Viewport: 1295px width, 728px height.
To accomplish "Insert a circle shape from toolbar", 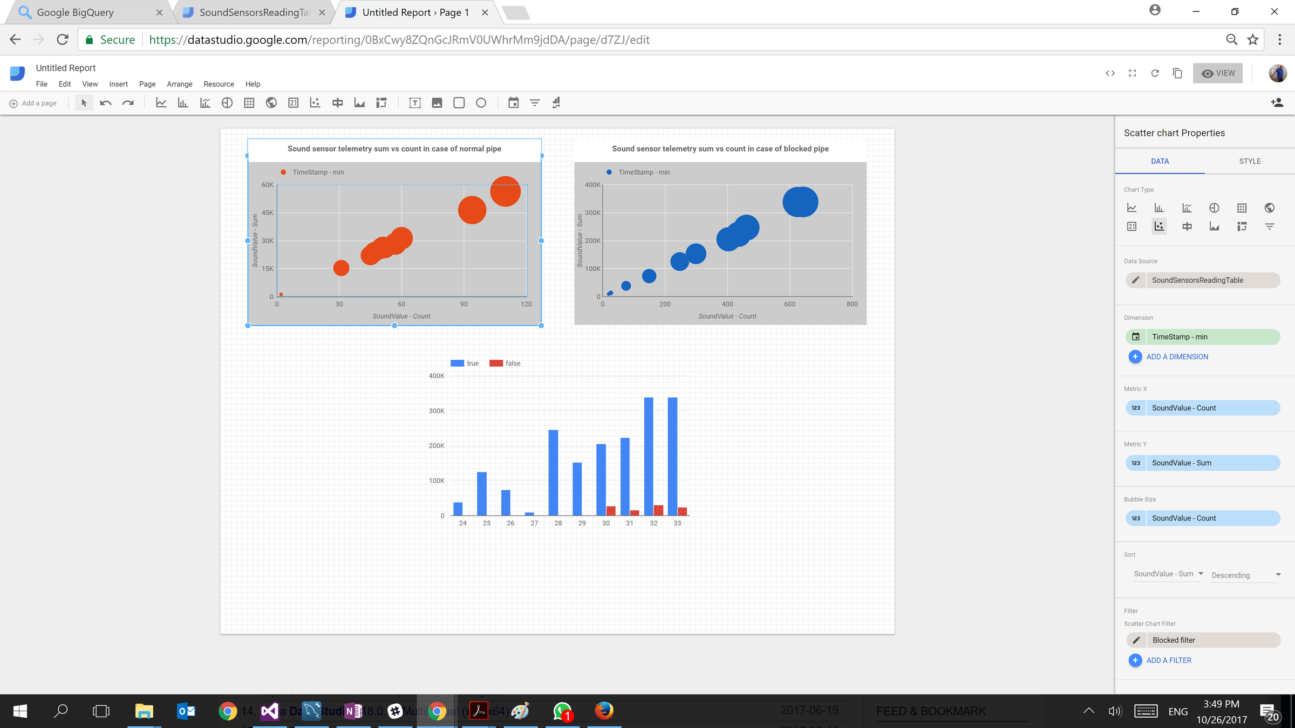I will coord(481,103).
